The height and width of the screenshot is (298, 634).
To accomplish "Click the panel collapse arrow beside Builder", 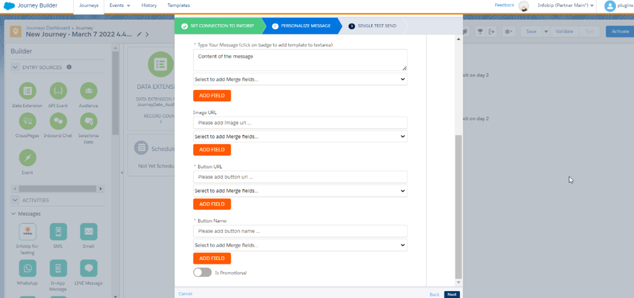I will 122,173.
